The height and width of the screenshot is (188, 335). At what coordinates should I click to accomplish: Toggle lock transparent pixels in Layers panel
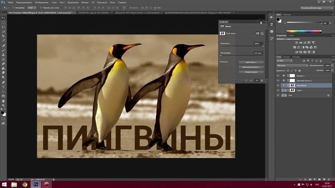(288, 70)
